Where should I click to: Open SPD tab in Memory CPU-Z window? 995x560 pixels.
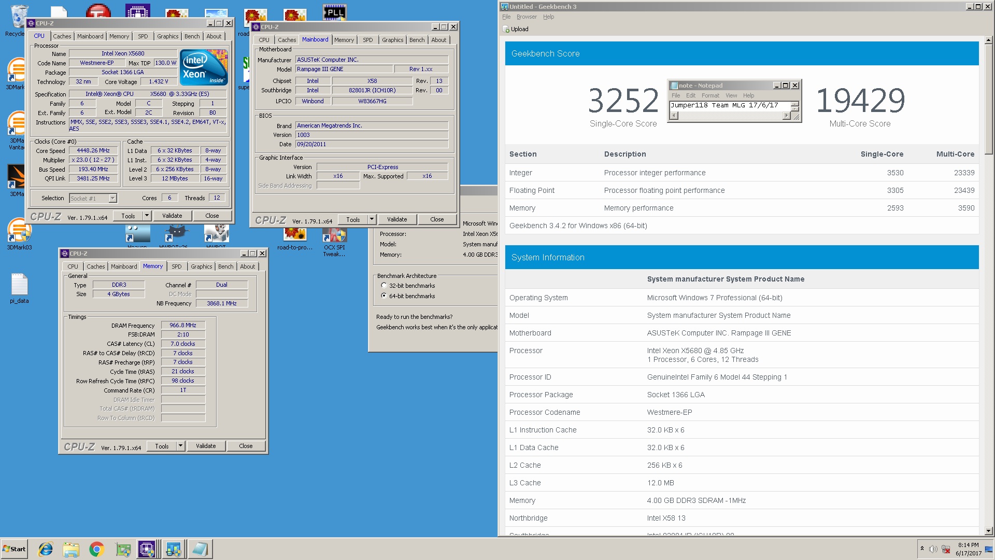[177, 267]
